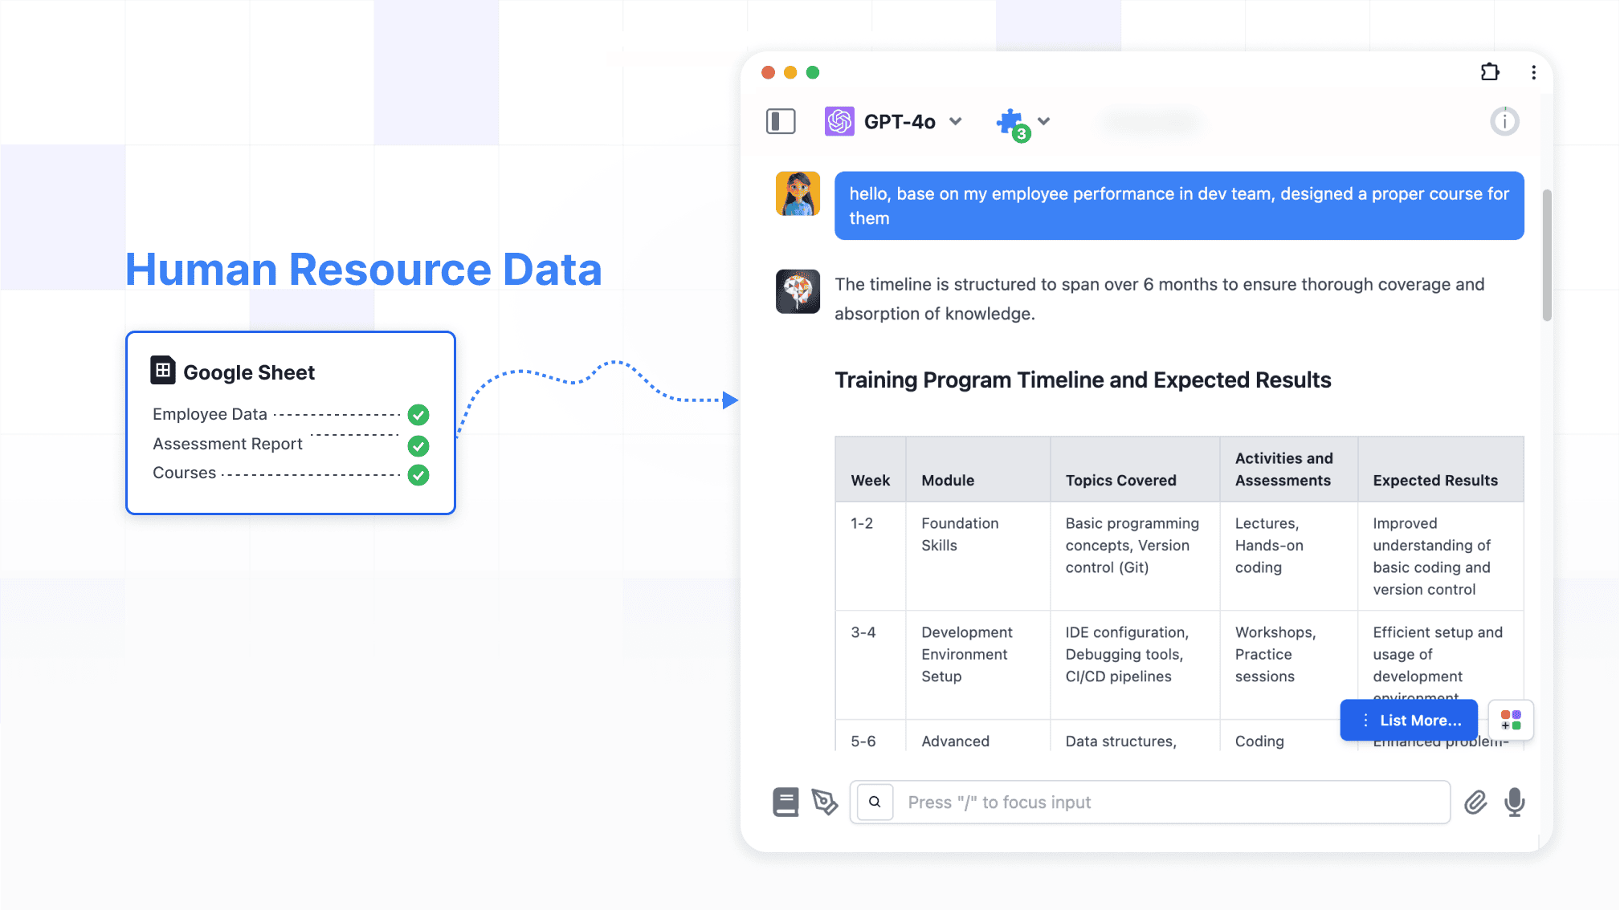
Task: Click the sidebar toggle panel icon
Action: [781, 121]
